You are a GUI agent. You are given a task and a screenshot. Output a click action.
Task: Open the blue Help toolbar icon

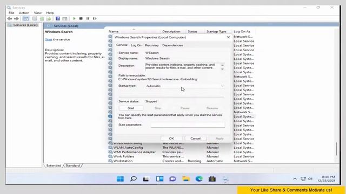pyautogui.click(x=58, y=19)
